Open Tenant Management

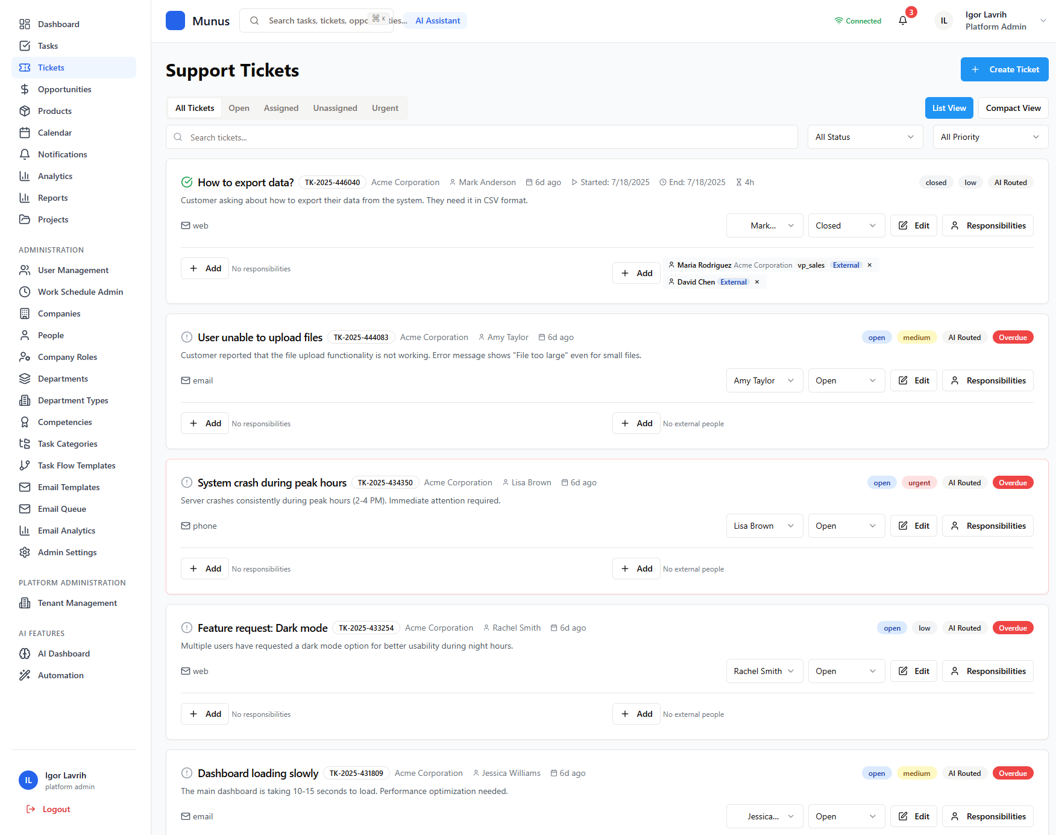tap(77, 602)
